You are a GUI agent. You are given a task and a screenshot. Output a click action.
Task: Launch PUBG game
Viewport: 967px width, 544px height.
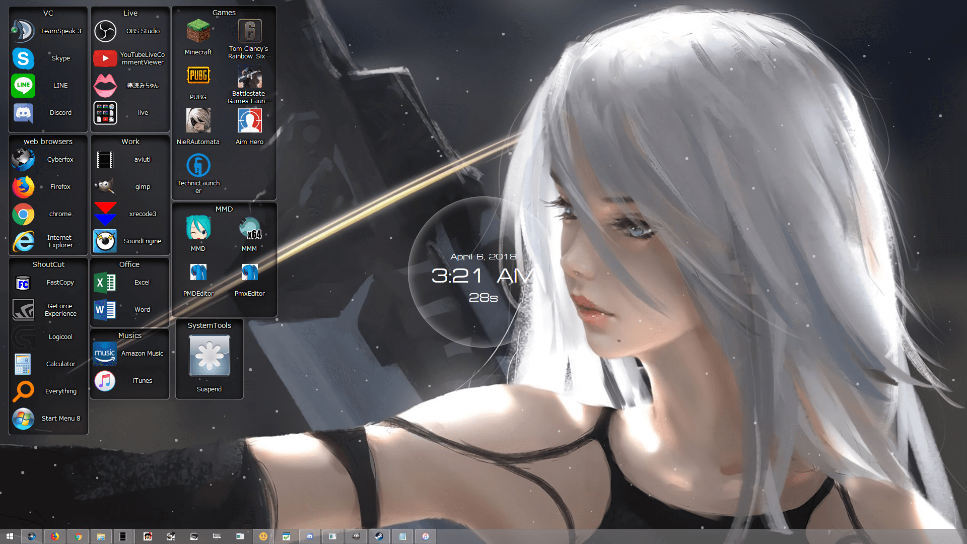(198, 81)
